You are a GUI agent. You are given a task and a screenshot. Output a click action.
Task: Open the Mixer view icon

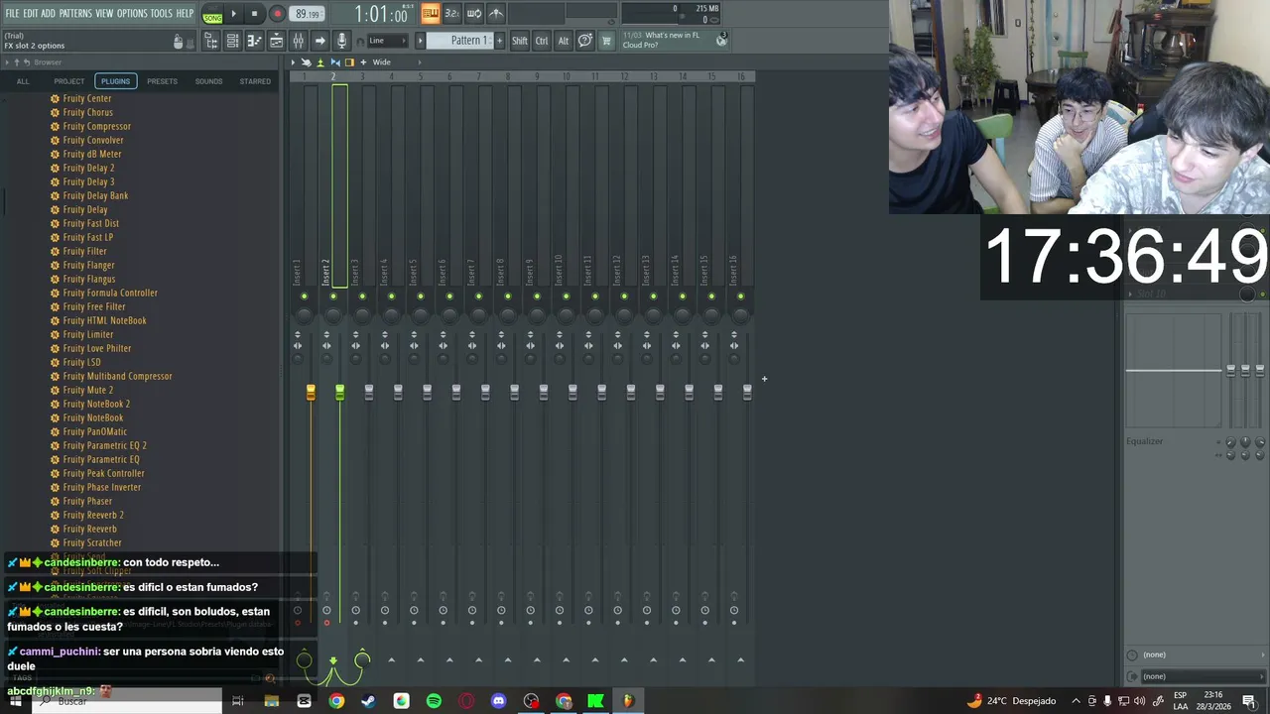298,41
